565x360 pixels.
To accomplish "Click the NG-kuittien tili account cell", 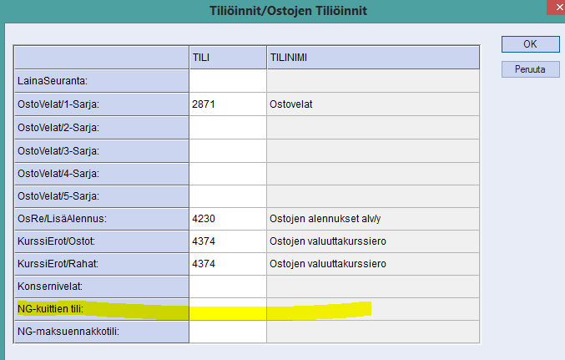I will point(227,310).
